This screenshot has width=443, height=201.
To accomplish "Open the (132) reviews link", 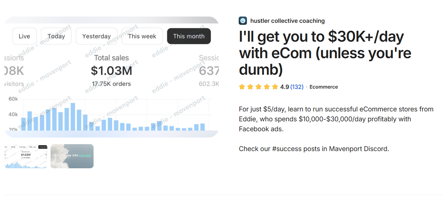I will (297, 87).
